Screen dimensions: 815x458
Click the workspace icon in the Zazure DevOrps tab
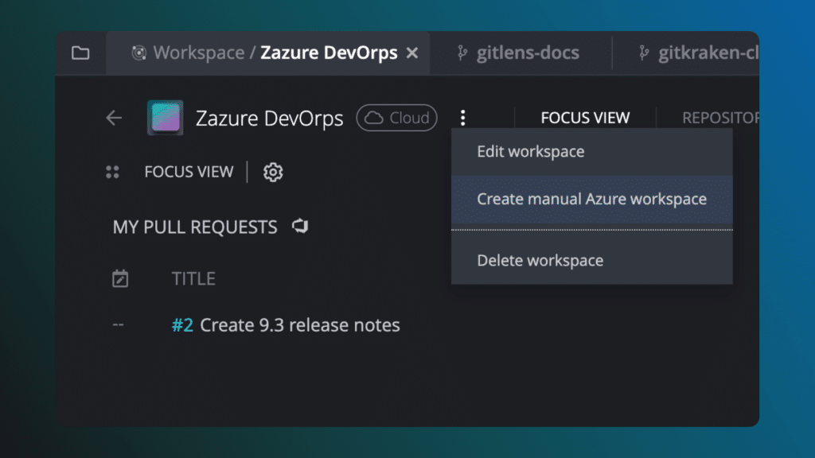(x=139, y=53)
